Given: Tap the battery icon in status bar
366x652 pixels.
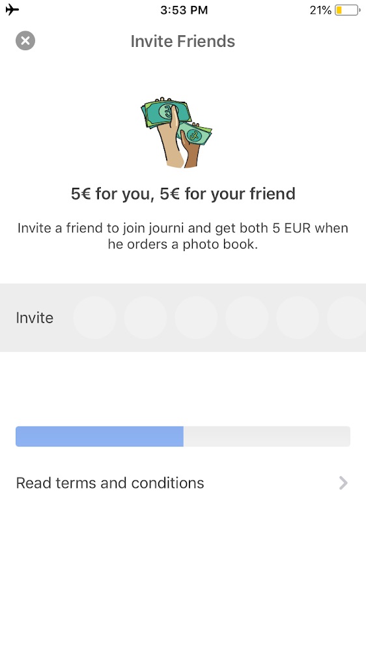Looking at the screenshot, I should (x=347, y=10).
